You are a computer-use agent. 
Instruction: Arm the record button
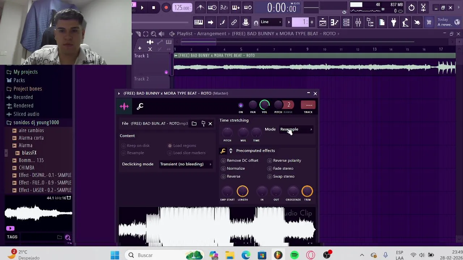pyautogui.click(x=166, y=8)
